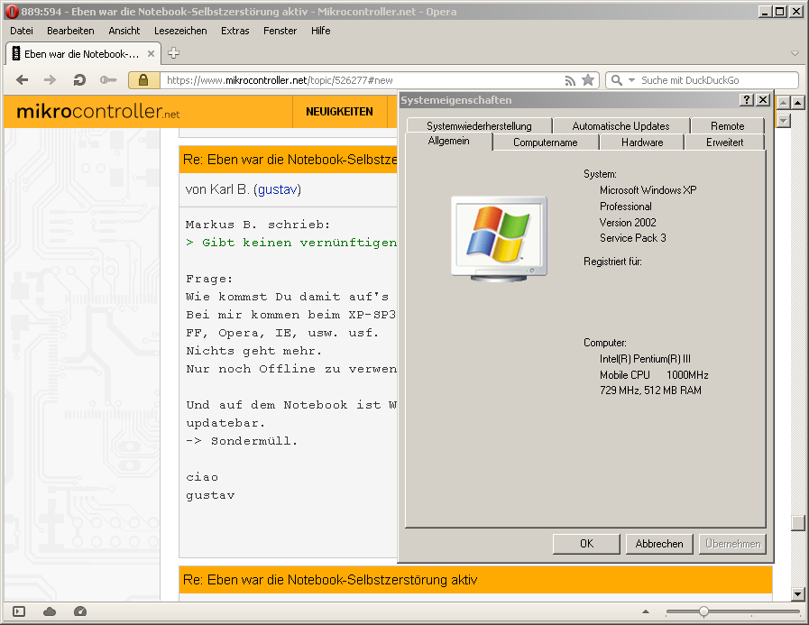
Task: Close the Systemeigenschaften dialog
Action: (763, 99)
